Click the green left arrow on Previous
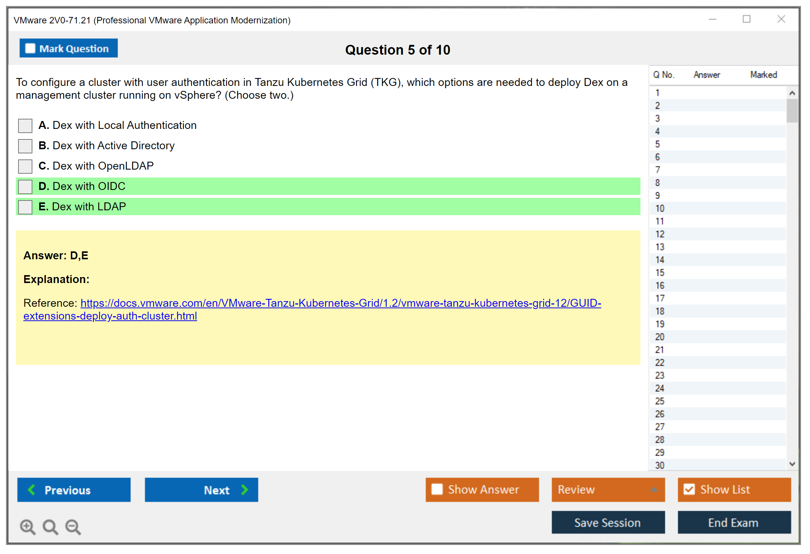 pyautogui.click(x=32, y=490)
